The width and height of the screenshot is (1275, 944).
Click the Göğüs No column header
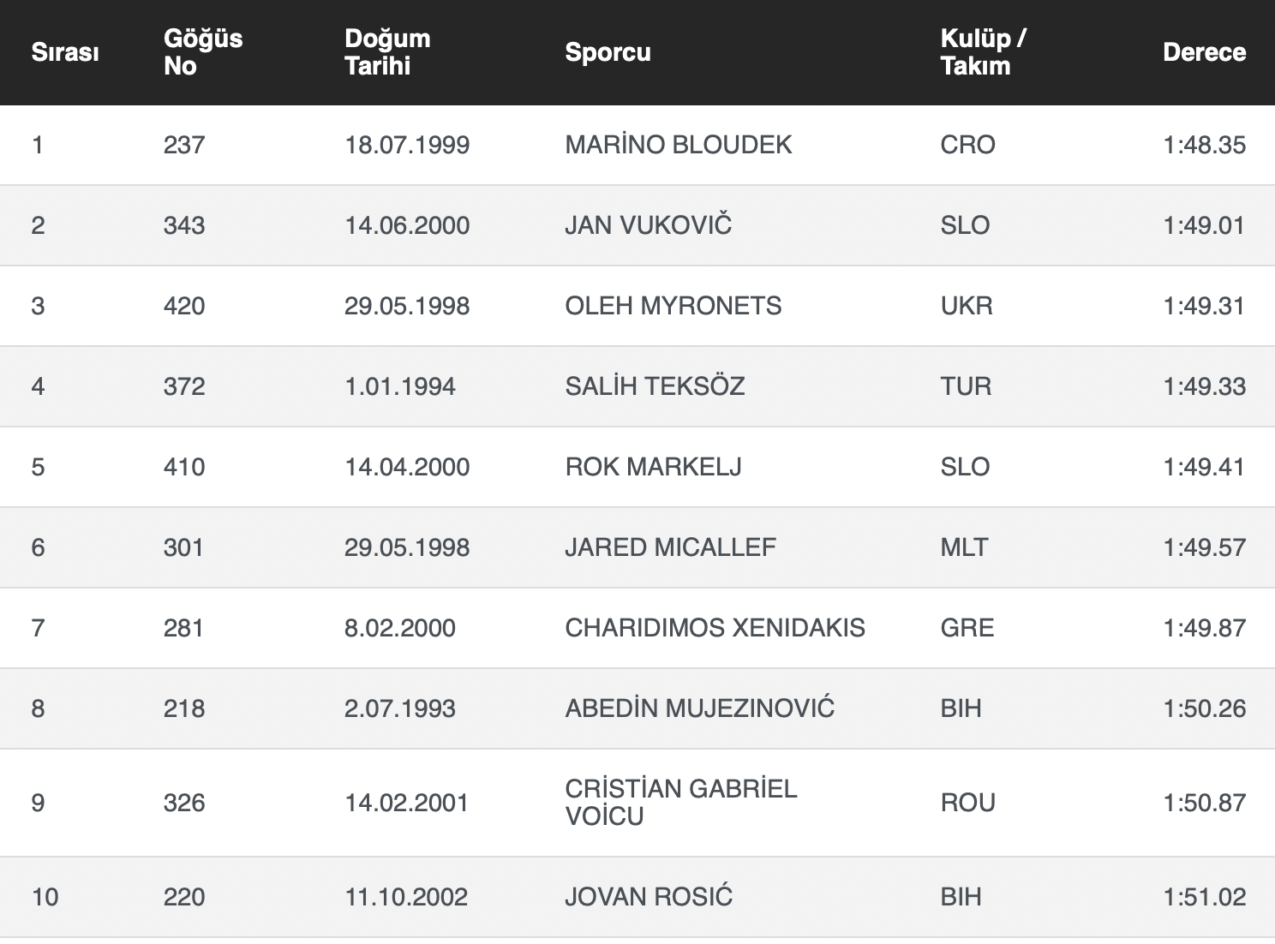tap(203, 52)
